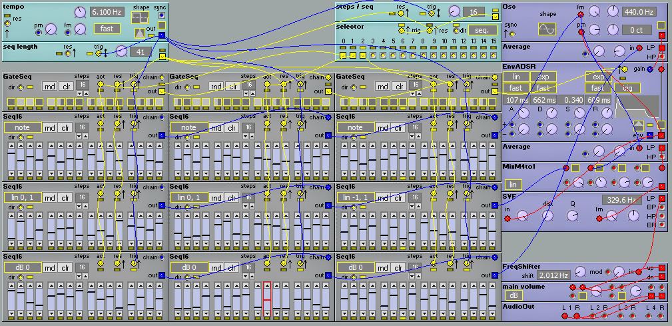Click the FreqShifter up output jack
This screenshot has width=672, height=326.
[x=662, y=269]
